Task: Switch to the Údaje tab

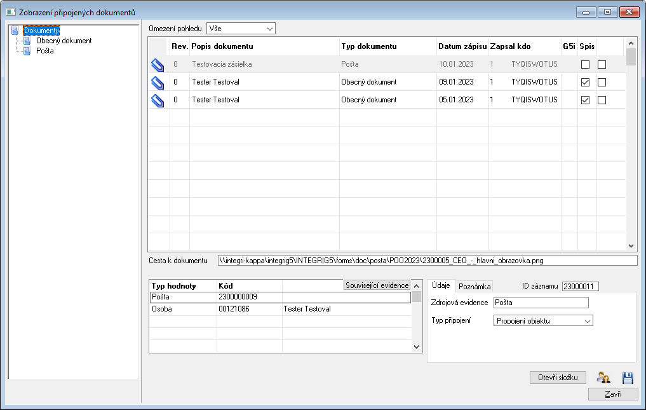Action: 441,285
